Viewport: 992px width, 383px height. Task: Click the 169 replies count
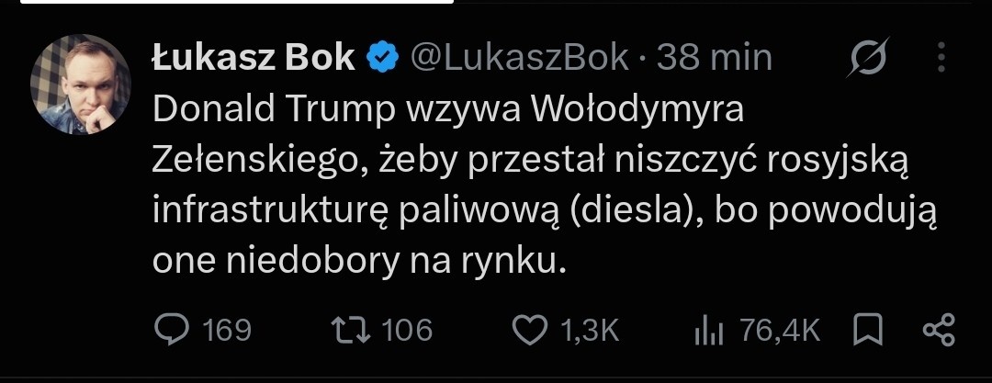coord(227,331)
